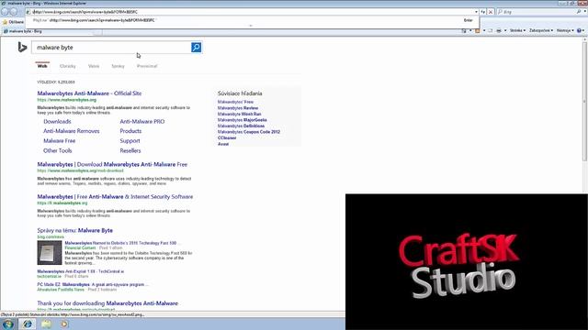The width and height of the screenshot is (588, 330).
Task: Open 'Download Malwarebytes Anti-Malware Free' result
Action: (x=112, y=164)
